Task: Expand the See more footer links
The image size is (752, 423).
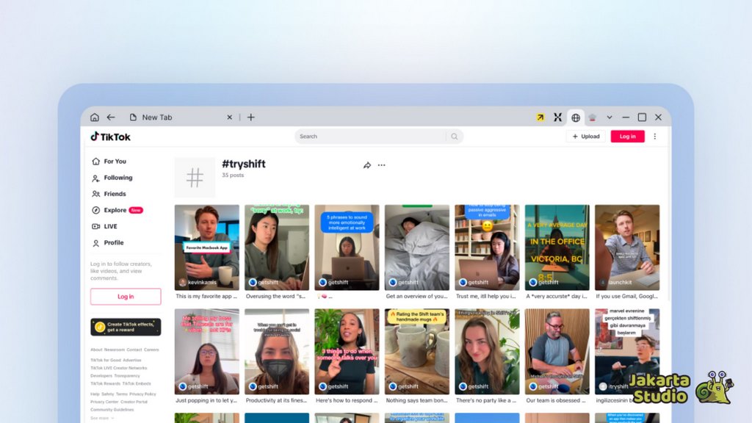Action: (x=101, y=418)
